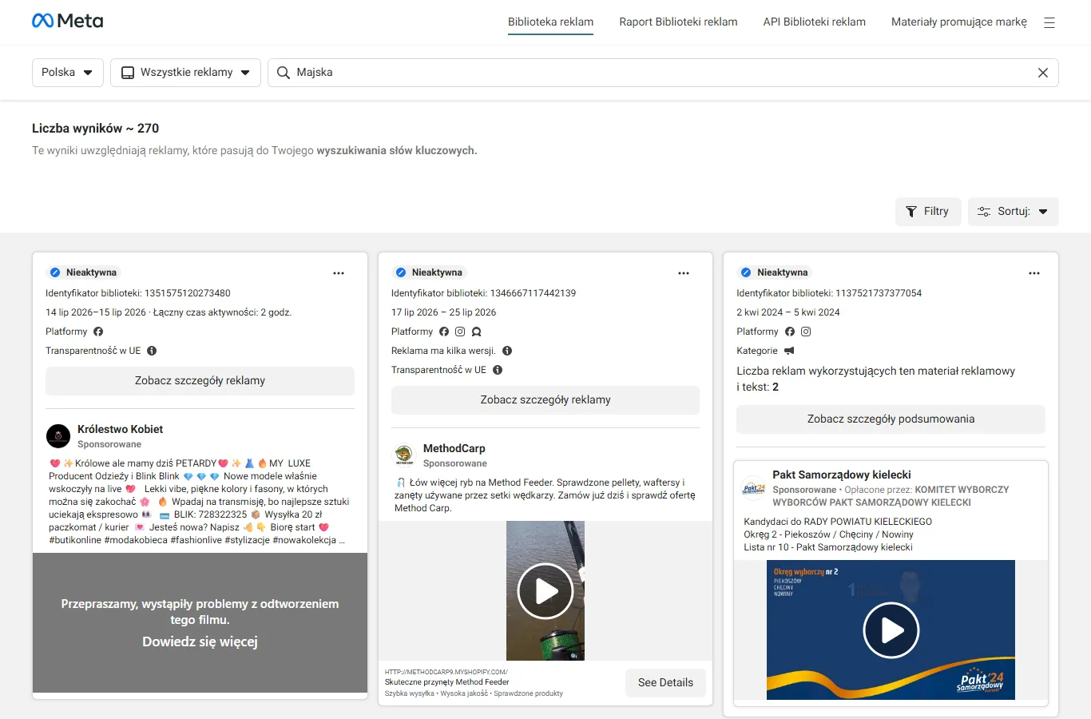Click Skuteczne przynęty Method Feeder headline
Screen dimensions: 1091x719
pos(447,682)
